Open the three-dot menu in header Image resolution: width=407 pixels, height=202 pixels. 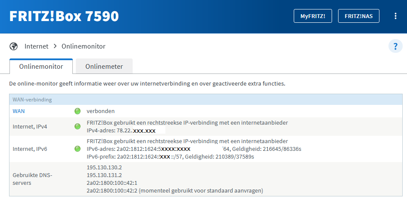click(395, 16)
